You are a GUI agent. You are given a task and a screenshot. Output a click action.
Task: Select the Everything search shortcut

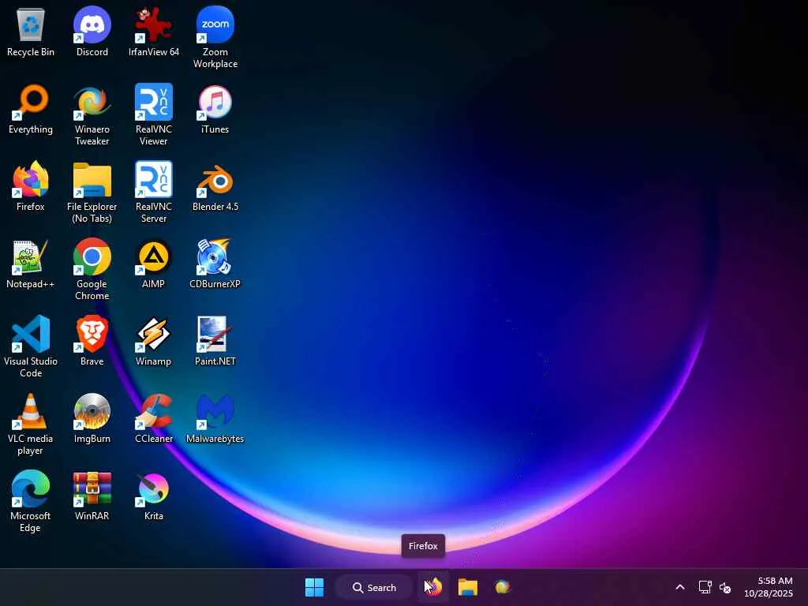click(x=31, y=109)
